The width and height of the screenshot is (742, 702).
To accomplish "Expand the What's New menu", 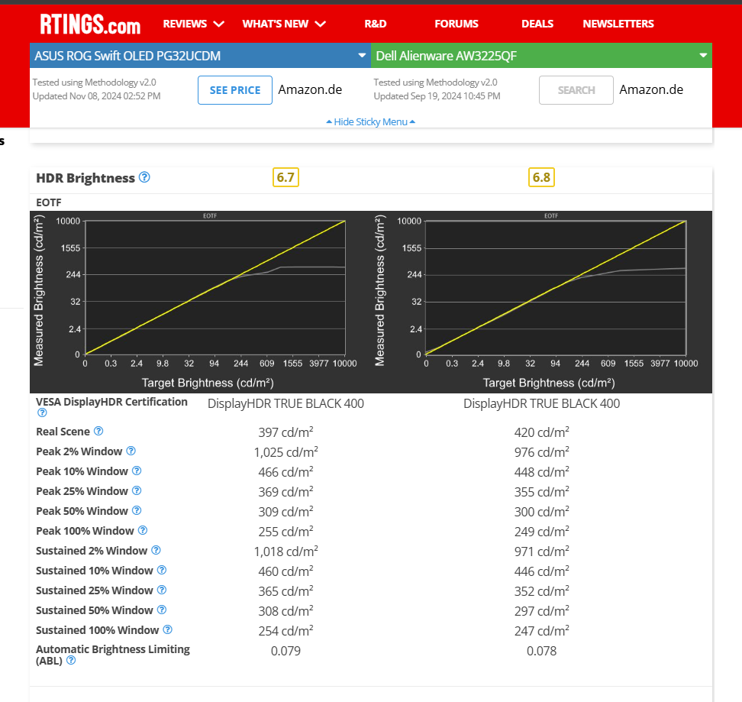I will tap(284, 24).
